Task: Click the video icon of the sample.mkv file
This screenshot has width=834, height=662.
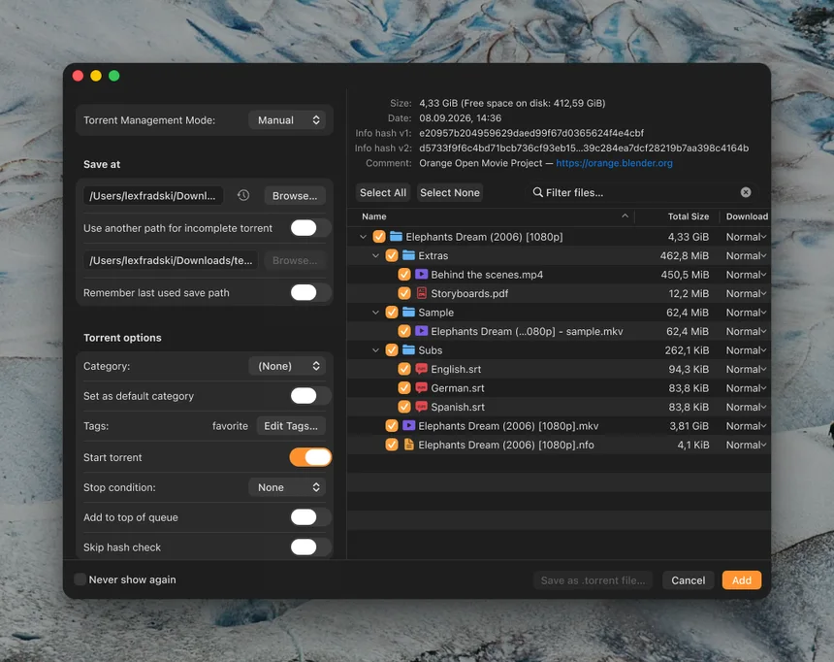Action: 421,331
